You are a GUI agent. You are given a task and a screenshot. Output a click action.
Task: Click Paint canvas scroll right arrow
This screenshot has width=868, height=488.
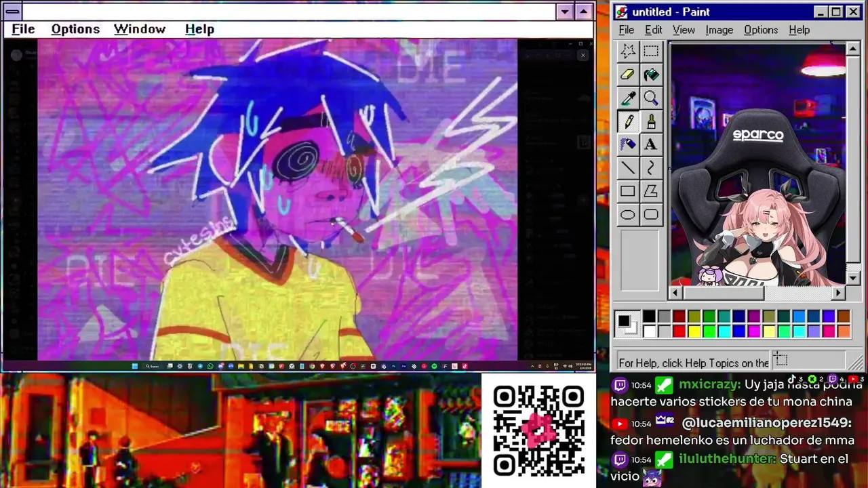[839, 293]
